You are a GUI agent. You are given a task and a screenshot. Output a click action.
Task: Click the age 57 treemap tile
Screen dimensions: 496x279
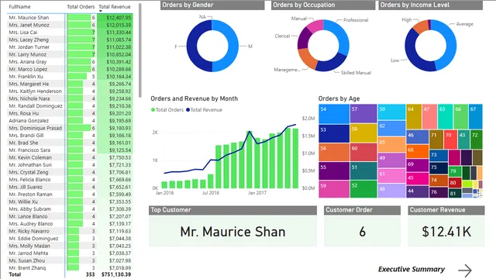click(363, 114)
